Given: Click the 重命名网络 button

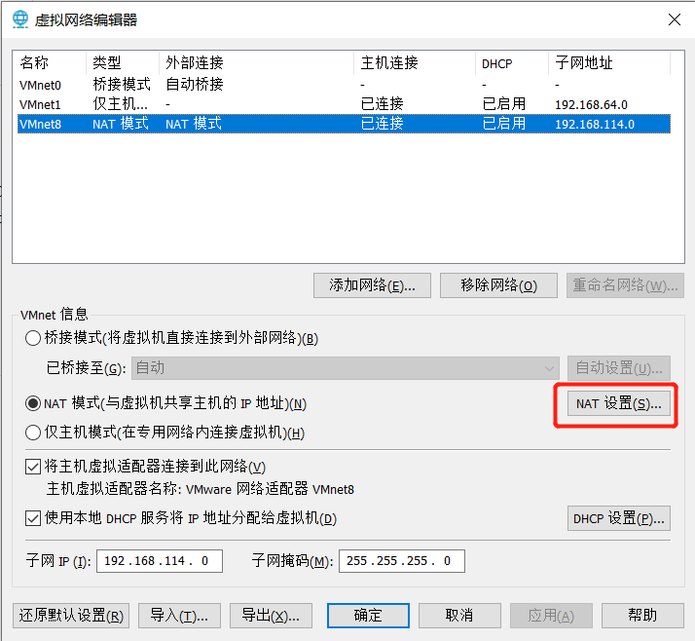Looking at the screenshot, I should pos(625,285).
